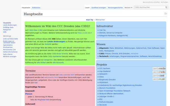
Task: Open the Hilfe sidebar link
Action: point(5,32)
